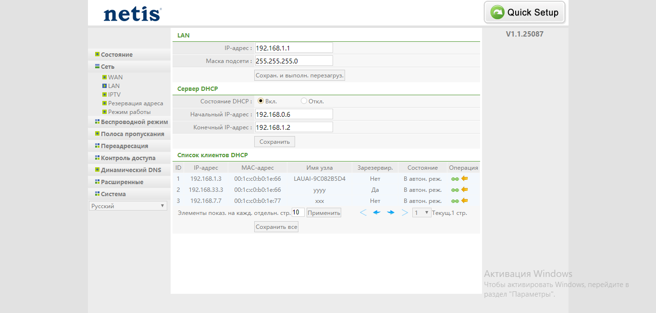Open the WAN submenu item
Viewport: 656px width, 313px height.
[x=115, y=77]
